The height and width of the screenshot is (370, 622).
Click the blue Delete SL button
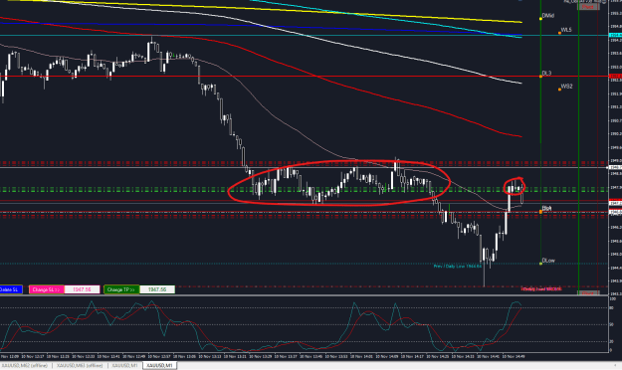(x=11, y=289)
